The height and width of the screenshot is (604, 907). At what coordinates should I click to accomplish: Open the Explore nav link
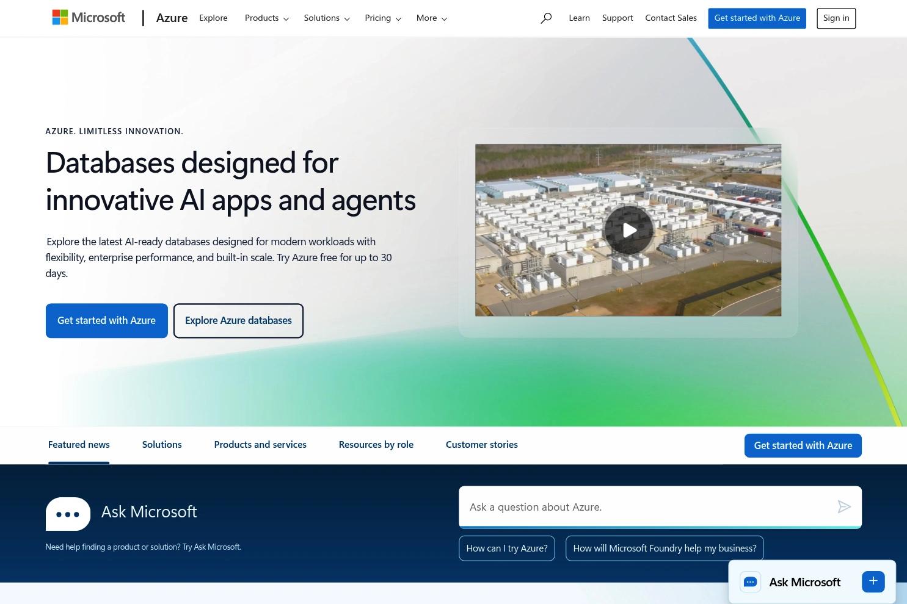[213, 18]
